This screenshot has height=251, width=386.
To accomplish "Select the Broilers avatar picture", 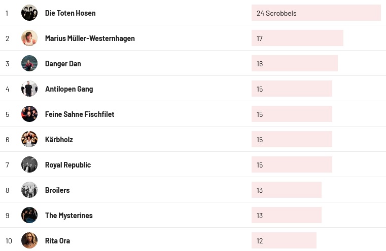I will click(29, 190).
